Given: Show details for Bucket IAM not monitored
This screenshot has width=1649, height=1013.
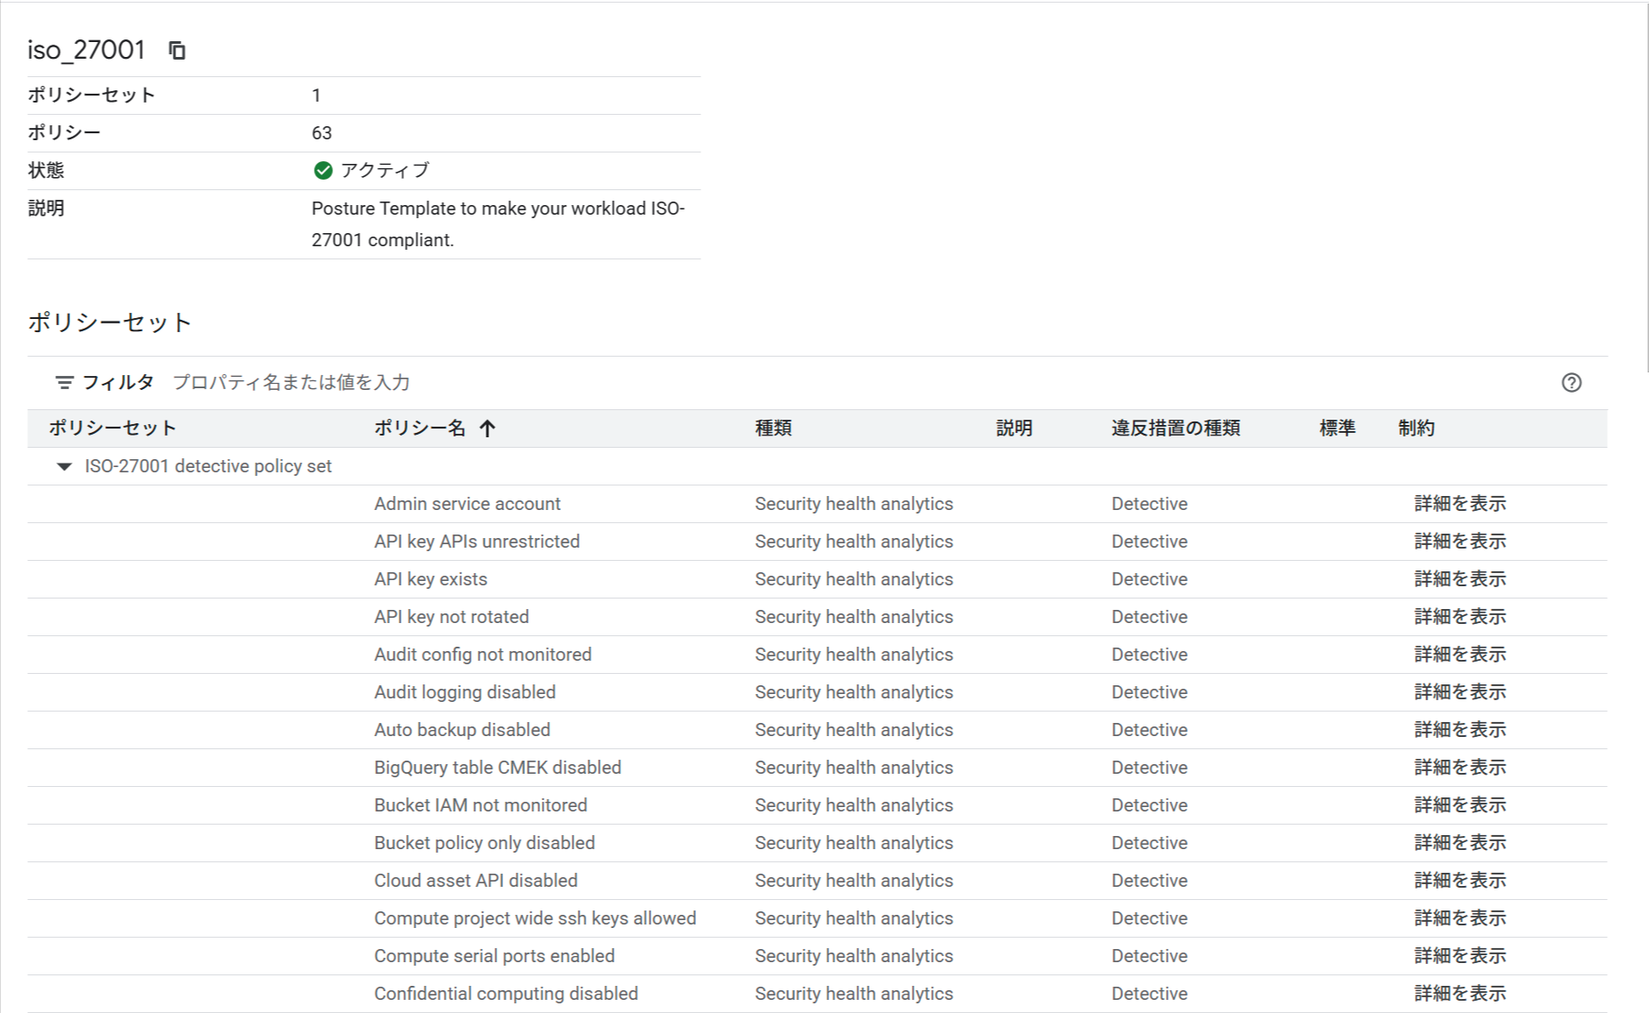Looking at the screenshot, I should point(1460,805).
